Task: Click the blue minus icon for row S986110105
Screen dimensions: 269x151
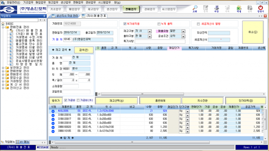Action: click(x=51, y=131)
